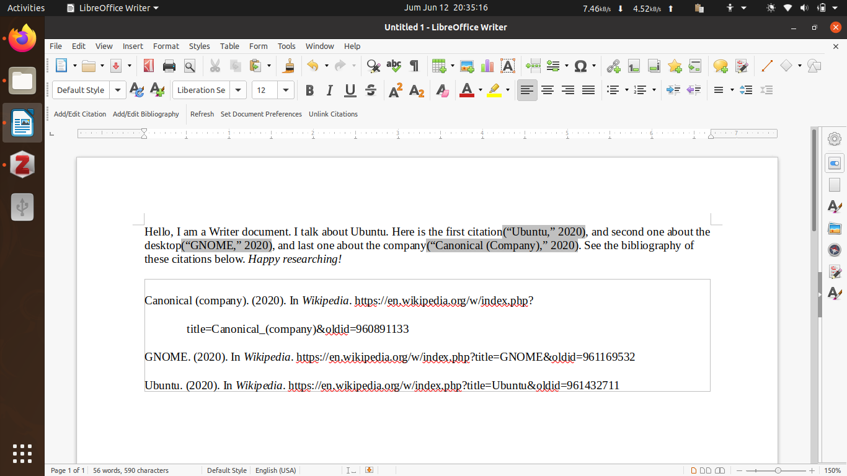847x476 pixels.
Task: Click the Insert Text Box icon
Action: (x=508, y=66)
